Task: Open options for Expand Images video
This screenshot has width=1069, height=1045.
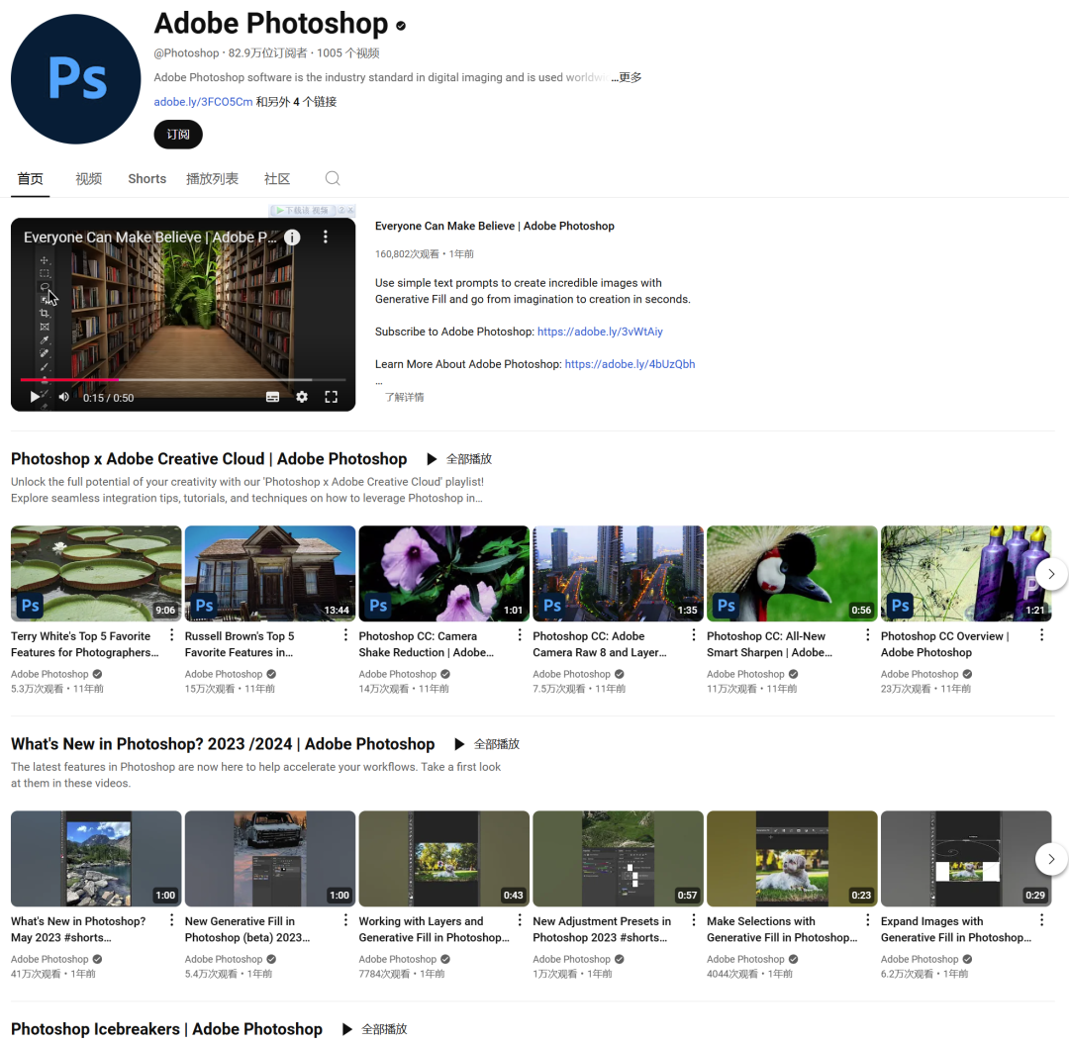Action: [1041, 920]
